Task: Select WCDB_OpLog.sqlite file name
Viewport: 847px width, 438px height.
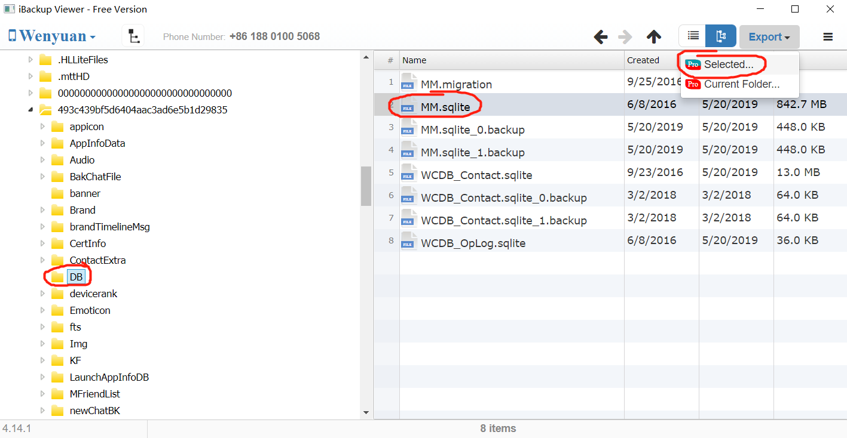Action: coord(473,243)
